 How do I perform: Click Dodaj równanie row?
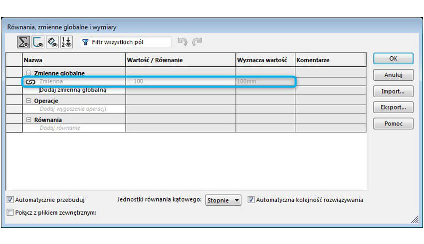pyautogui.click(x=74, y=128)
